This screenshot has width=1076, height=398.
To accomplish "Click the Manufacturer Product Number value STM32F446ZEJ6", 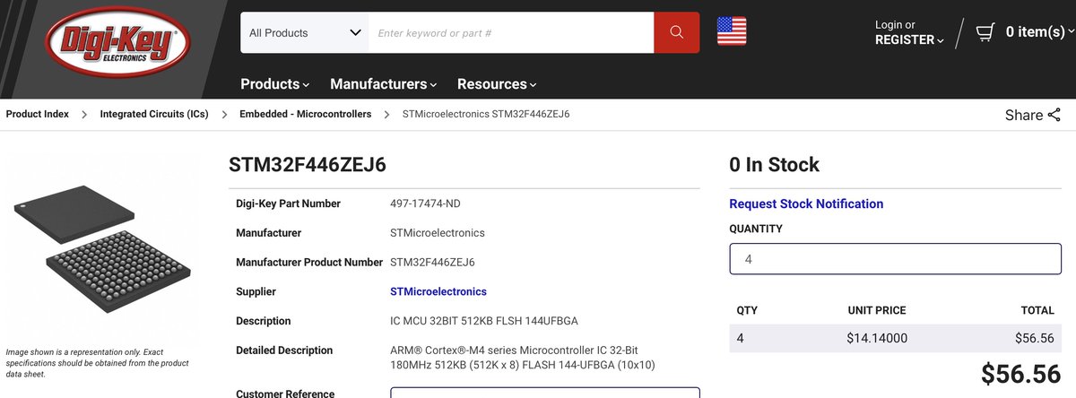I will coord(432,263).
